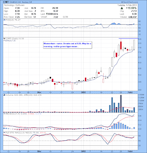Select the tallest volume bar near the 28th

(121, 104)
